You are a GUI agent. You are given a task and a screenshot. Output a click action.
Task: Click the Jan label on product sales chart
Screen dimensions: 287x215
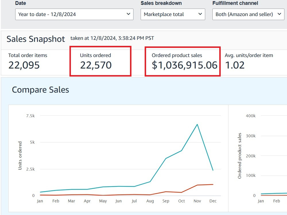(x=261, y=201)
